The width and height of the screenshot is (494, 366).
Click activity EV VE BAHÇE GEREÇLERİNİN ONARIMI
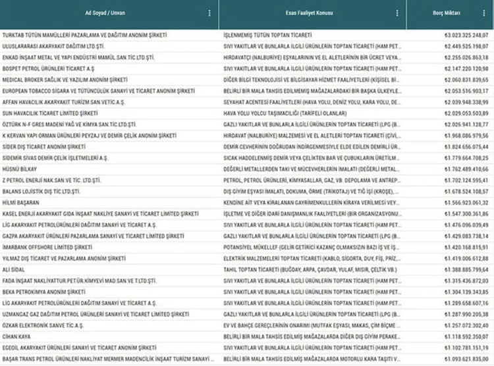click(x=312, y=326)
